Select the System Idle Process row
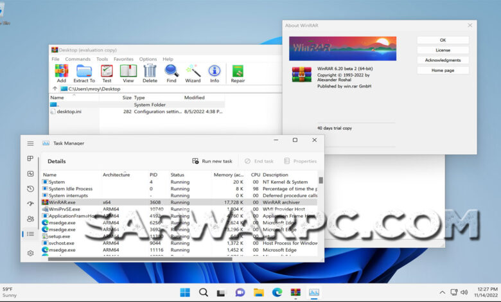 click(179, 188)
